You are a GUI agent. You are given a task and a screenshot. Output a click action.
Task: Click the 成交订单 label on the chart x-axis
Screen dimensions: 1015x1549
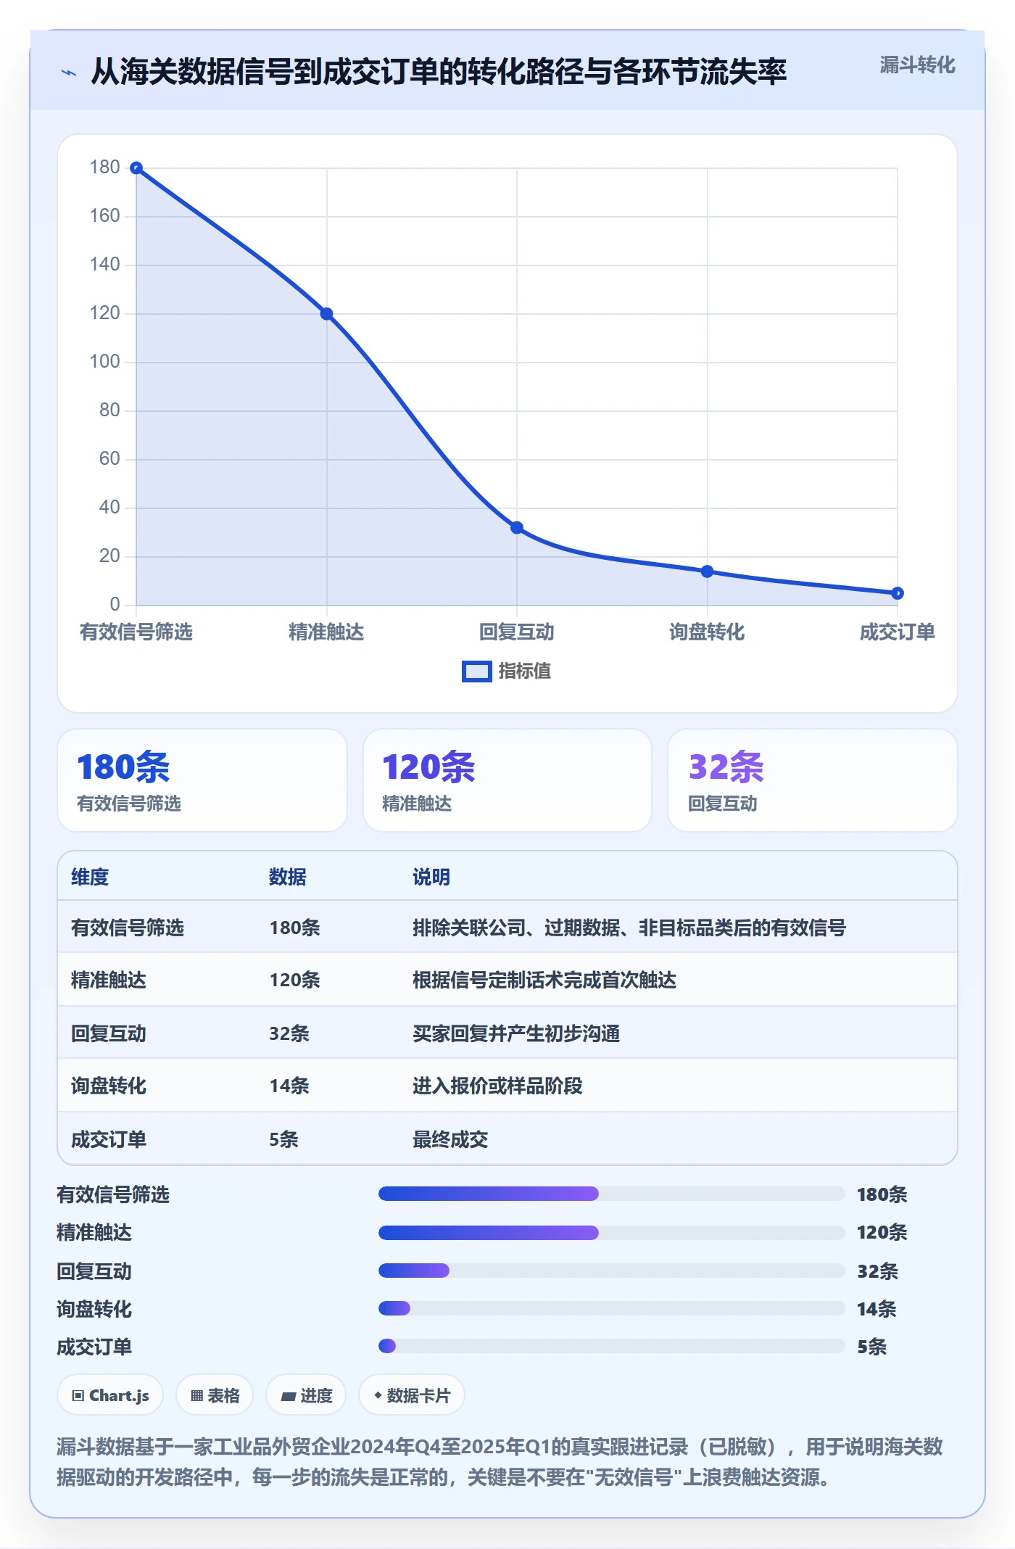click(x=898, y=632)
